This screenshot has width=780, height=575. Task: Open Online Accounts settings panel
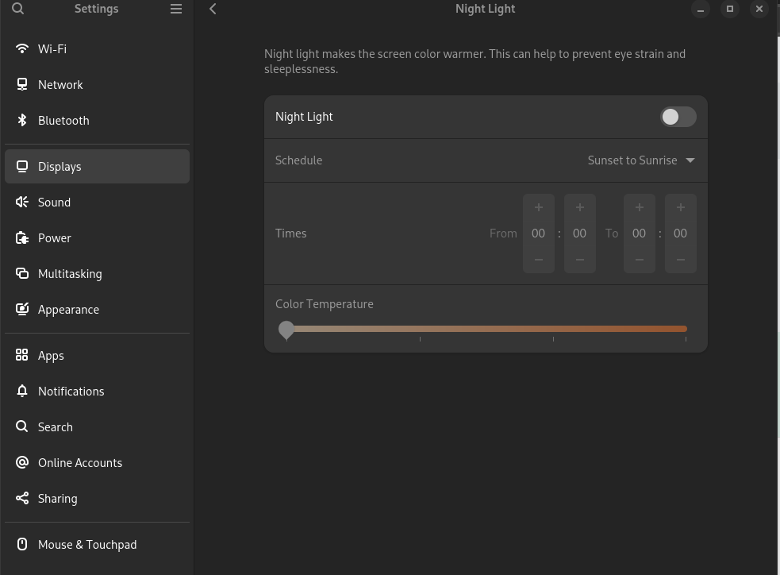pyautogui.click(x=97, y=463)
